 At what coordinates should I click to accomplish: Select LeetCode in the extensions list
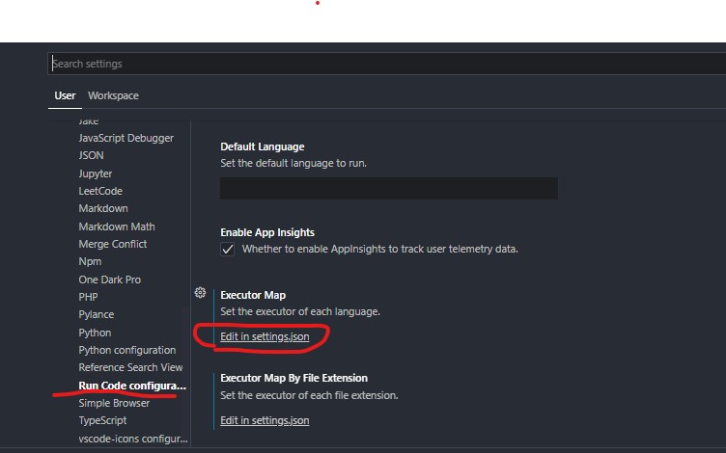(x=100, y=191)
